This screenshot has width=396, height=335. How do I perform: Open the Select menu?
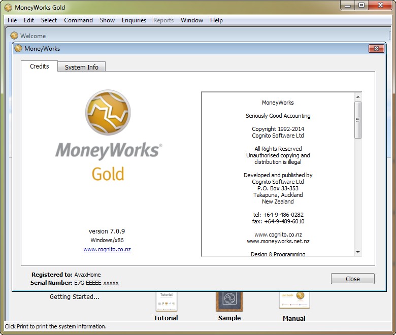pos(49,20)
